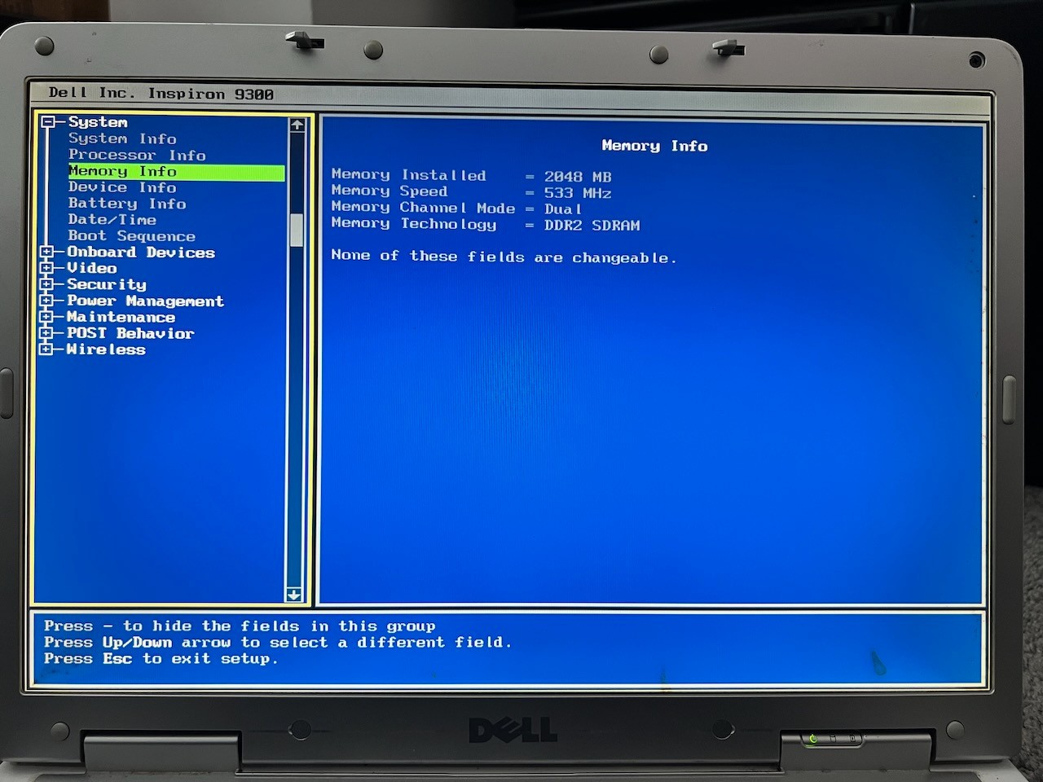Expand the Security group
The height and width of the screenshot is (782, 1043).
46,284
